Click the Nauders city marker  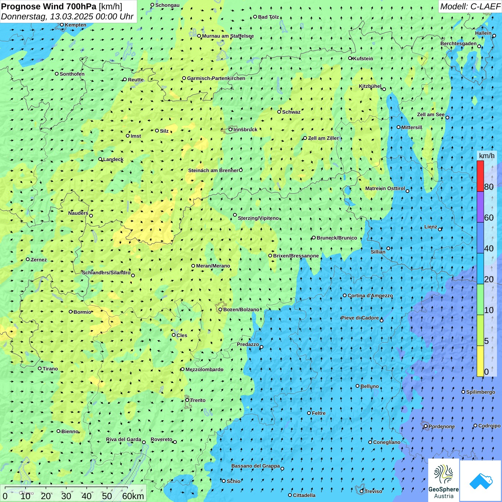91,216
